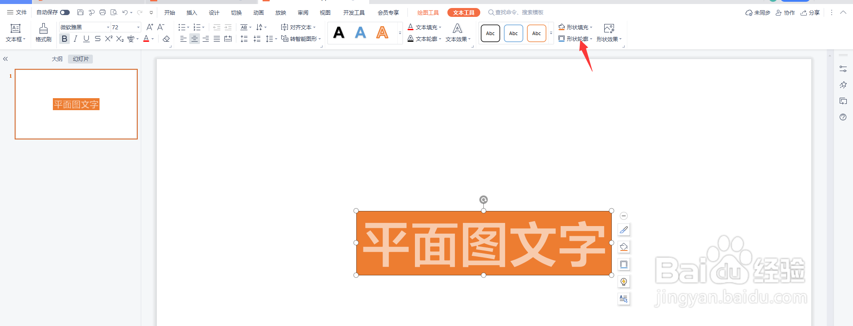Click the Save icon in quick access toolbar

80,12
